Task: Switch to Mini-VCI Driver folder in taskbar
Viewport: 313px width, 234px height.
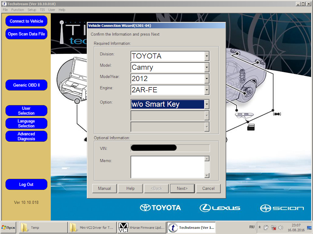Action: [x=92, y=227]
